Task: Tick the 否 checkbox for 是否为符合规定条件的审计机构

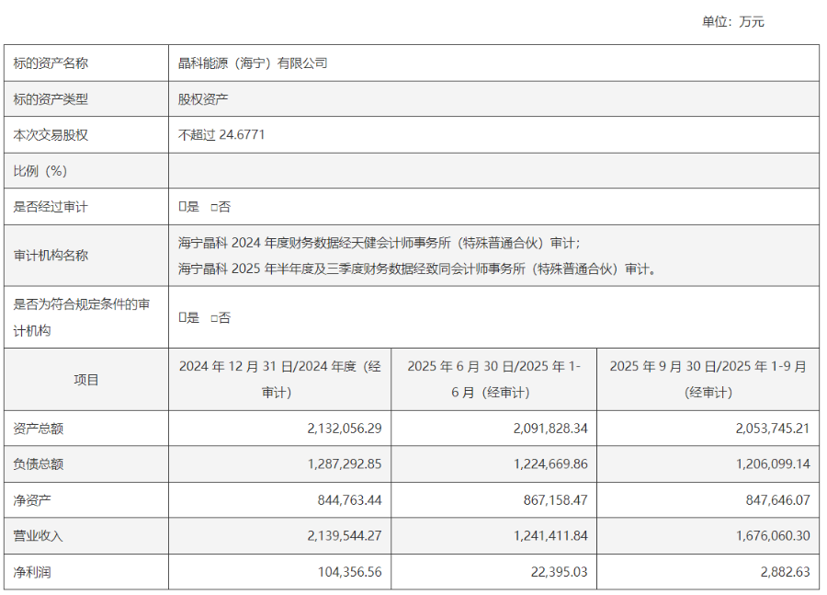Action: pos(213,318)
